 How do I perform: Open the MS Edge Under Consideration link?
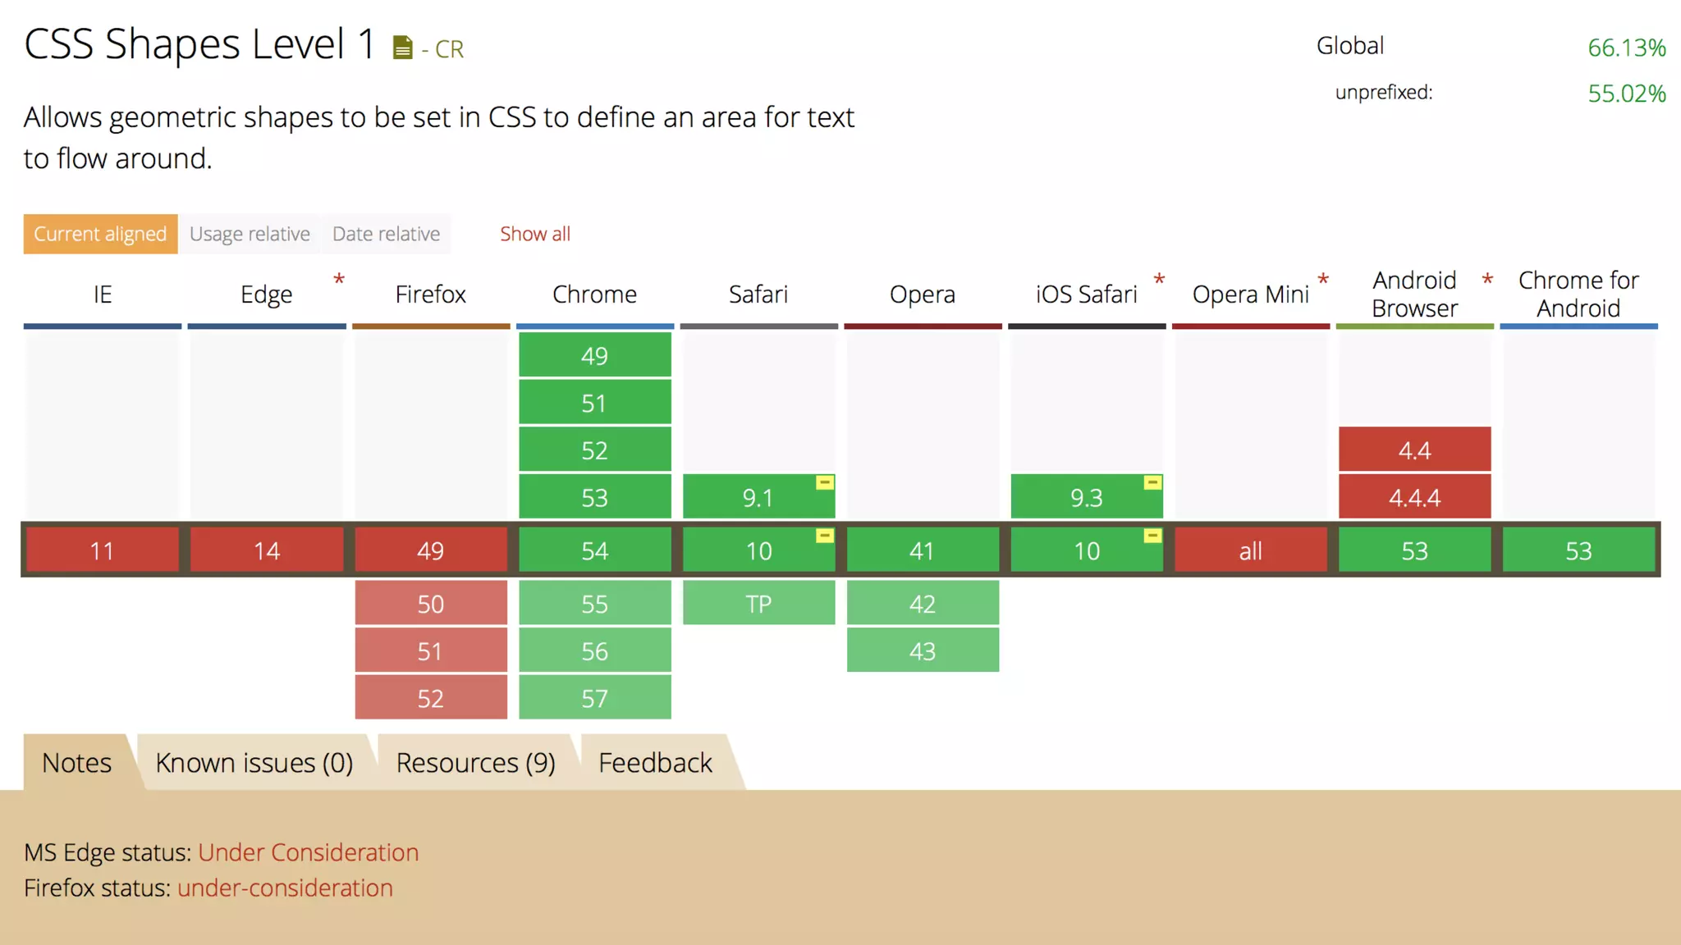point(308,852)
